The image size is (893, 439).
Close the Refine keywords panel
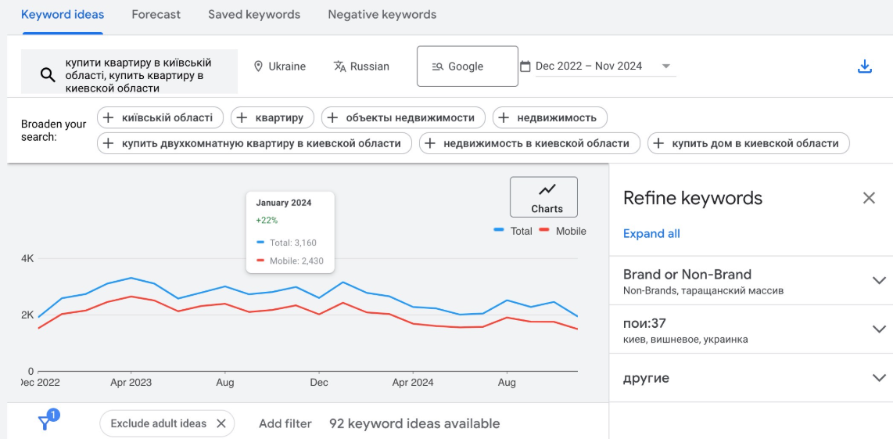[x=869, y=198]
